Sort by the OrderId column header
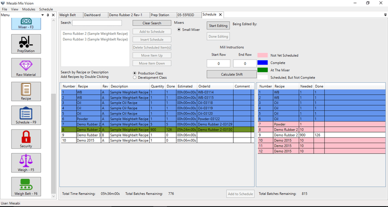This screenshot has width=388, height=207. pos(215,87)
